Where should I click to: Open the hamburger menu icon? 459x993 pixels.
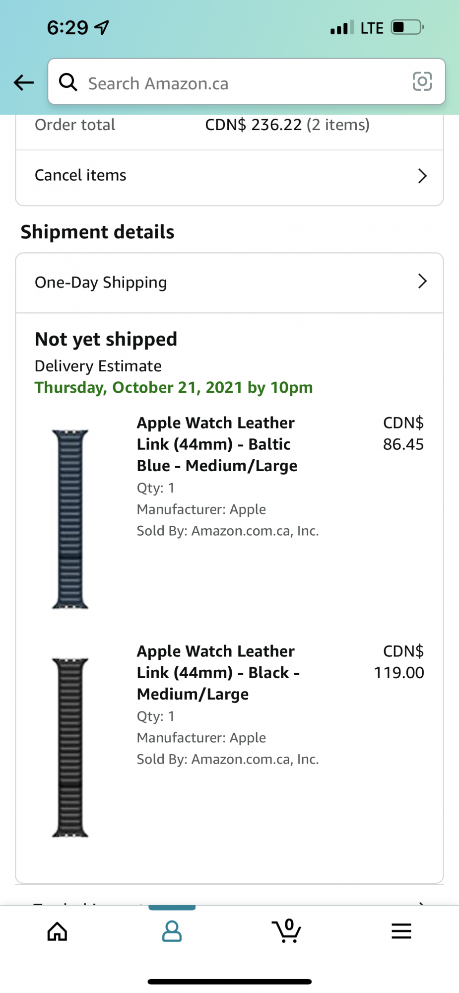[x=401, y=931]
